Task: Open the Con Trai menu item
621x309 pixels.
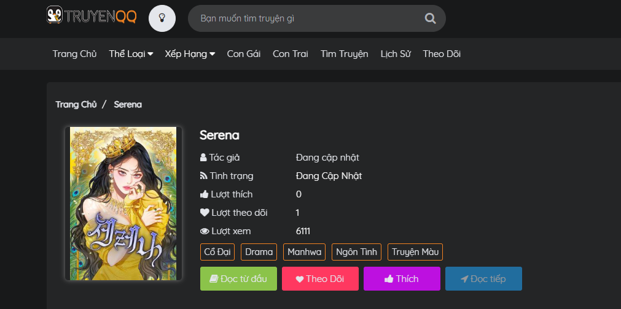Action: pyautogui.click(x=291, y=54)
